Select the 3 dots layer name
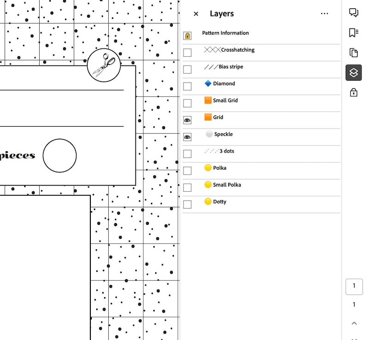 coord(227,151)
